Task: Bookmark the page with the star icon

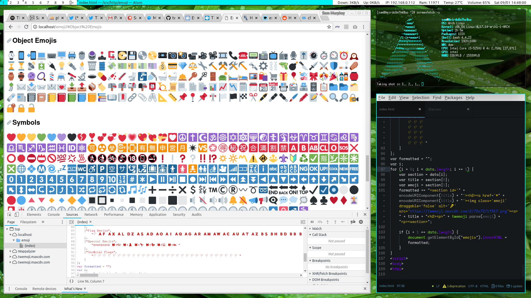Action: point(329,27)
